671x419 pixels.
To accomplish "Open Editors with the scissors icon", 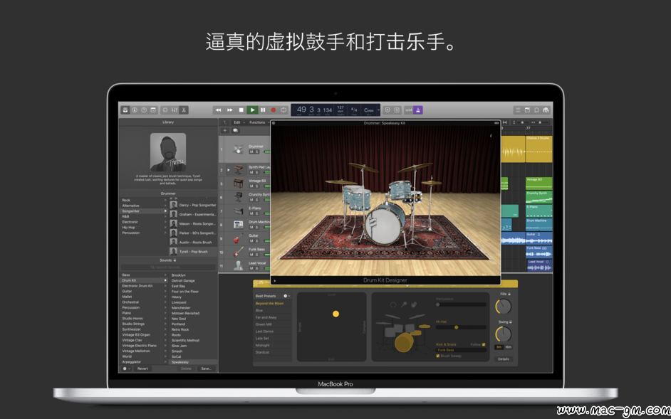I will [x=183, y=110].
